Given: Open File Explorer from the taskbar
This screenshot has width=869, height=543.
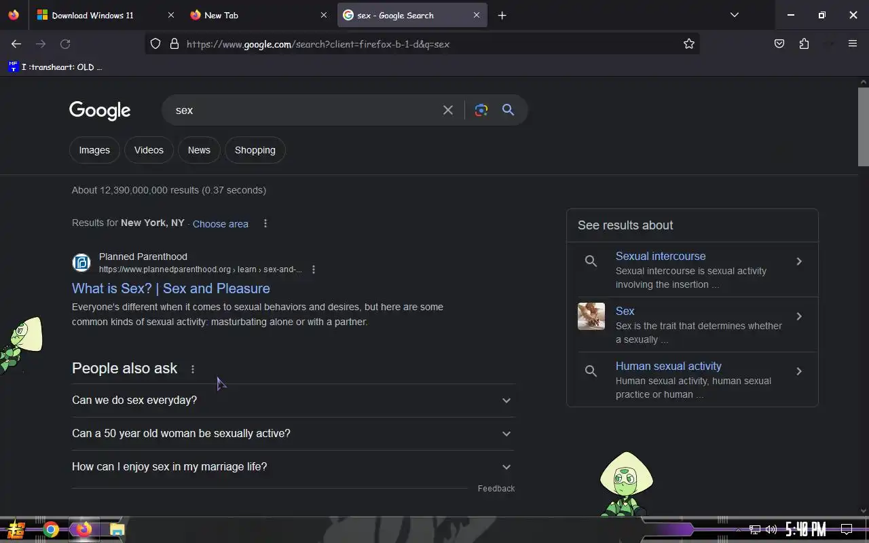Looking at the screenshot, I should click(x=117, y=529).
